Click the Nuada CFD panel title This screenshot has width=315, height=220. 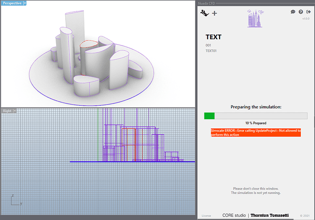206,3
